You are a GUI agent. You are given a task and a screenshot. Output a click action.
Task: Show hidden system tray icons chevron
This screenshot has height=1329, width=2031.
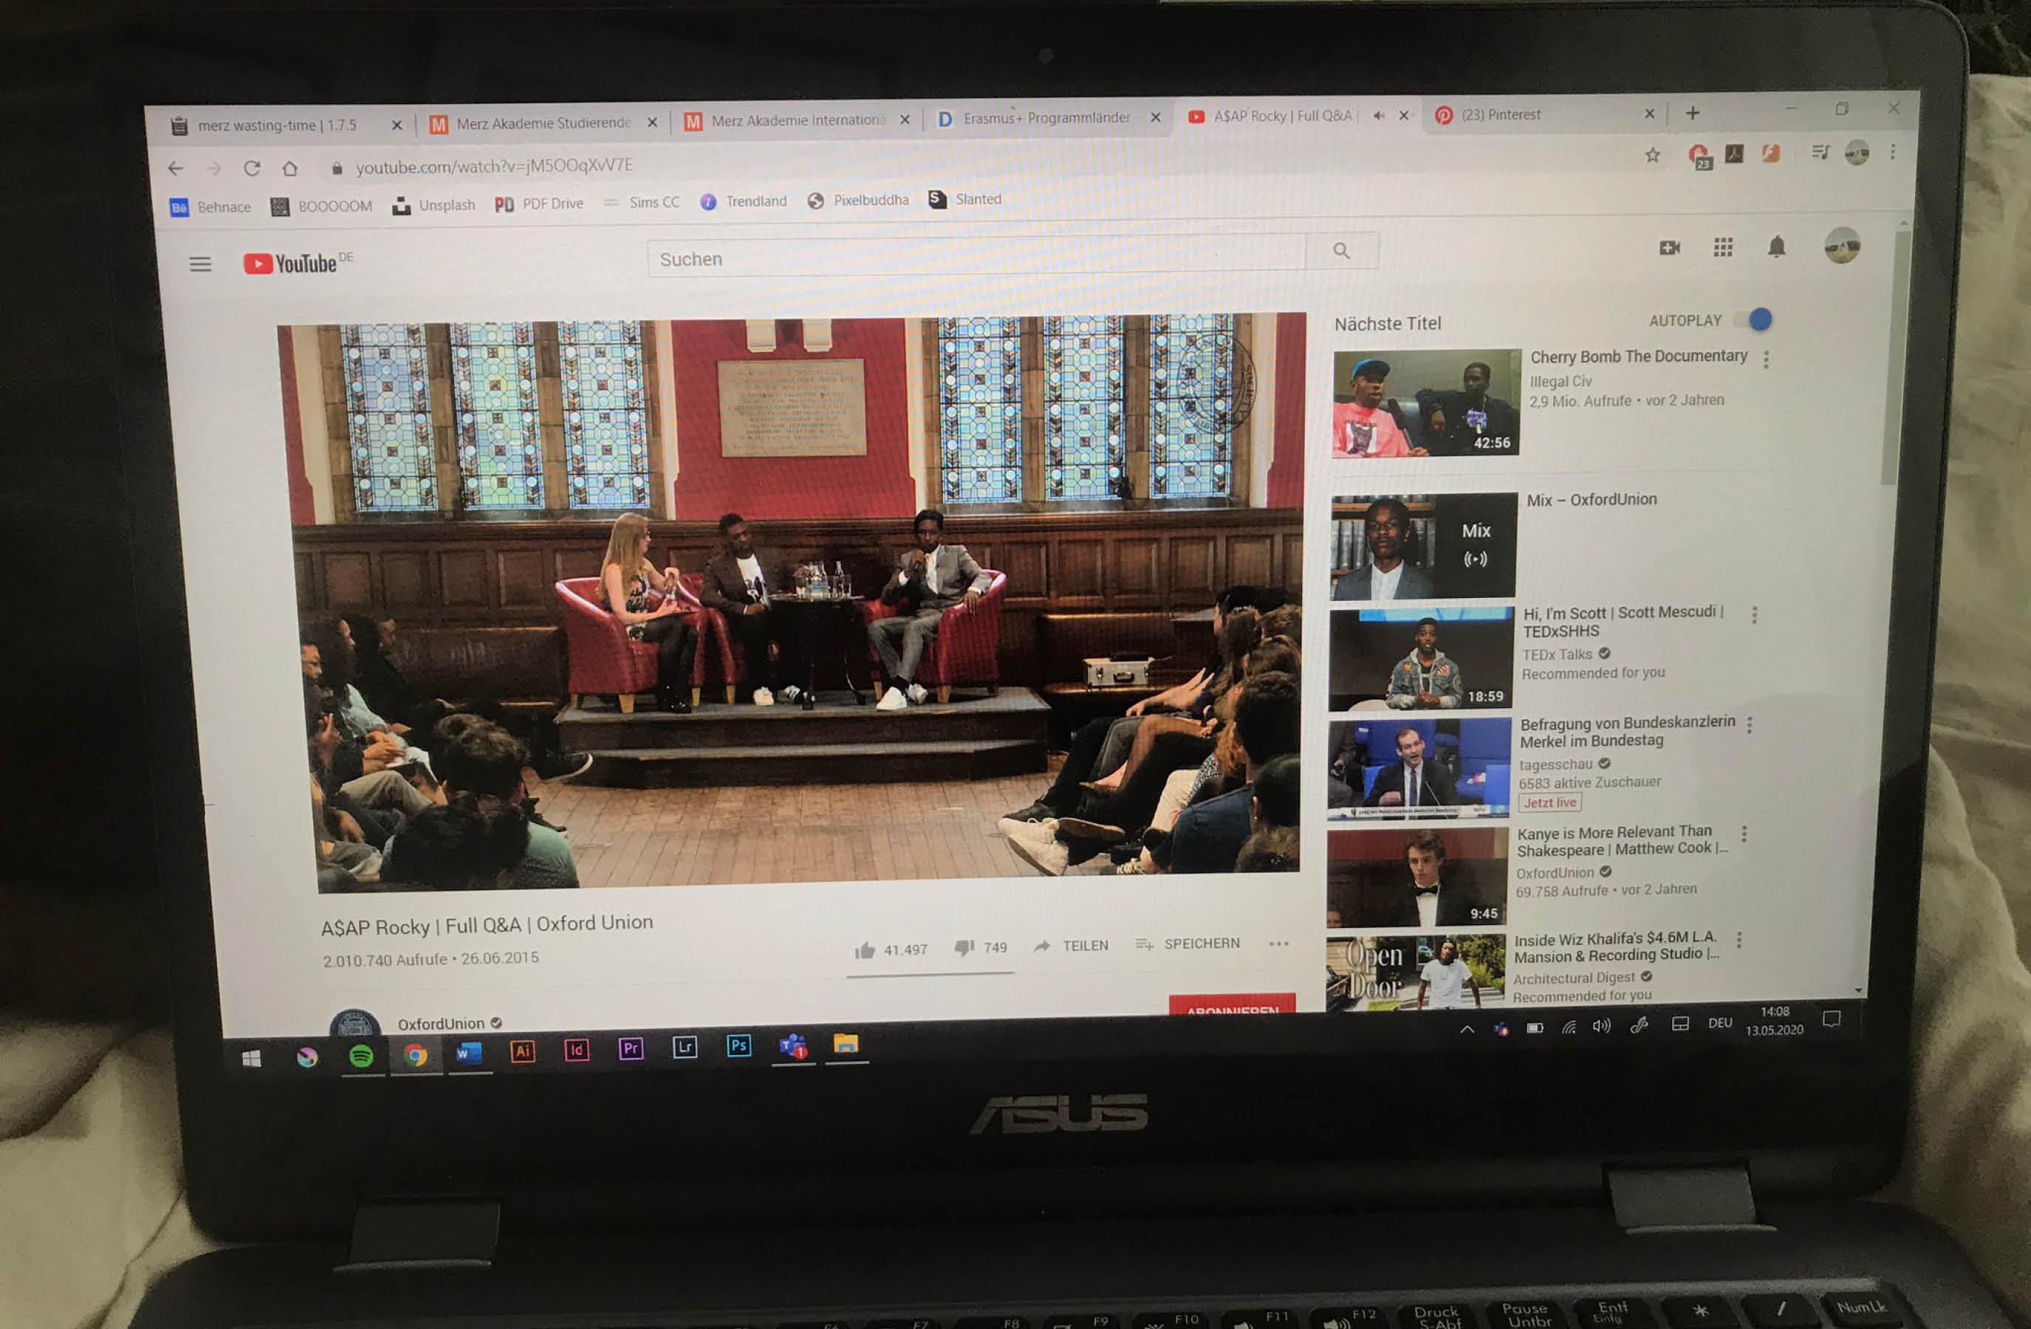click(x=1467, y=1029)
